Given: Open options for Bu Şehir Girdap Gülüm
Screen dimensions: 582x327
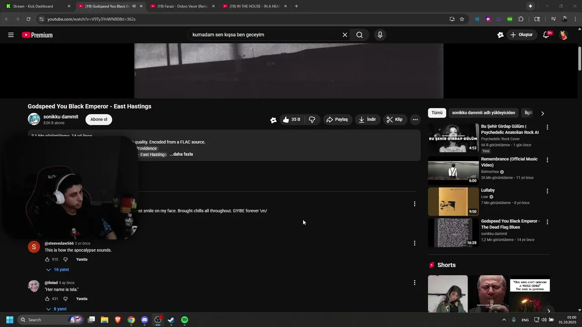Looking at the screenshot, I should tap(547, 128).
